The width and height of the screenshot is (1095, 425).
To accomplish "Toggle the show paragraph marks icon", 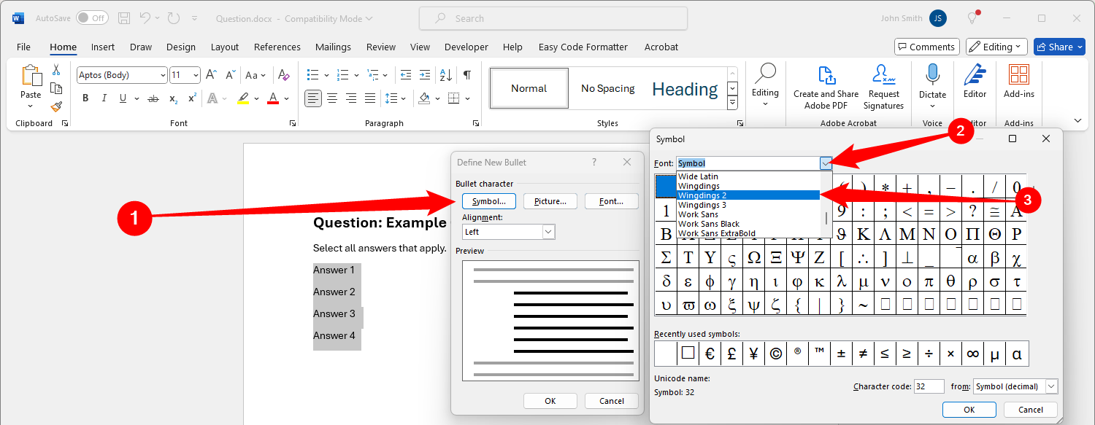I will (466, 74).
